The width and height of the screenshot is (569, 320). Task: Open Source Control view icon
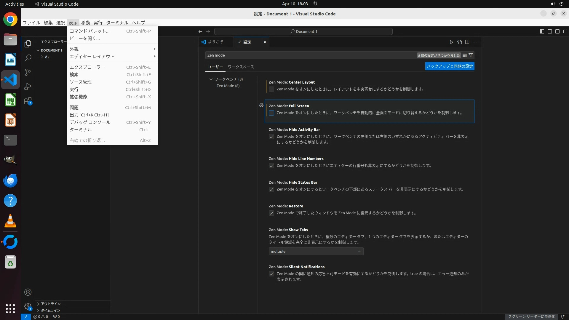click(28, 72)
